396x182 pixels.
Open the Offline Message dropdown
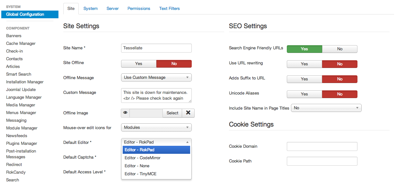(156, 78)
